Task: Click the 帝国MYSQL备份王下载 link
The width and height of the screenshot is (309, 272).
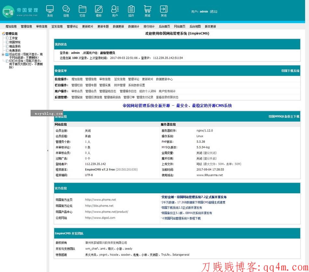Action: pyautogui.click(x=284, y=116)
